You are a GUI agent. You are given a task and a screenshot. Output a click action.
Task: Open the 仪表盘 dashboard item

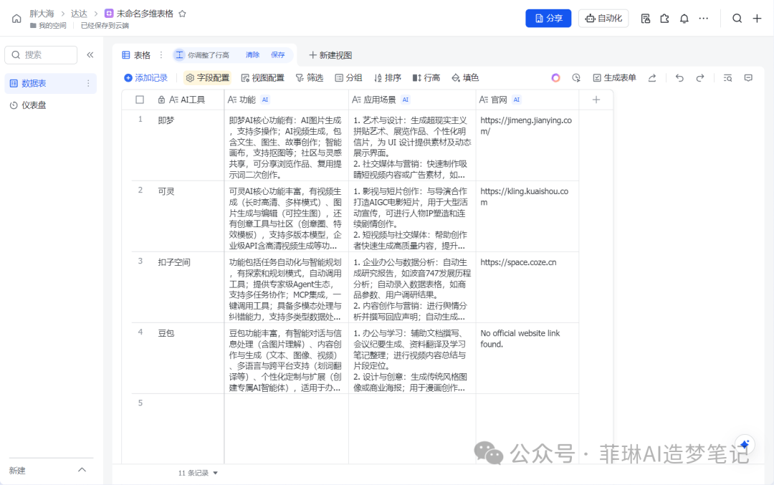49,105
